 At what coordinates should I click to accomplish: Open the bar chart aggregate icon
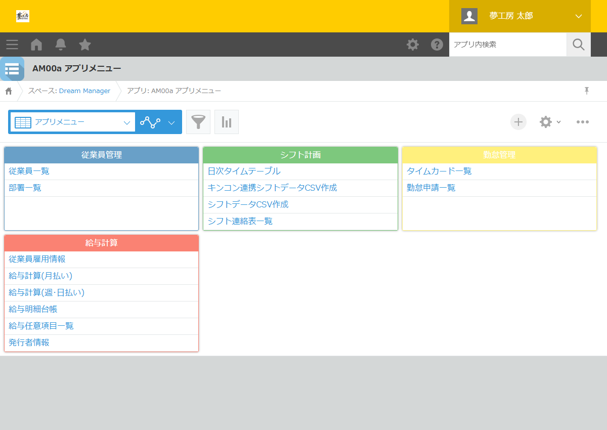point(227,122)
